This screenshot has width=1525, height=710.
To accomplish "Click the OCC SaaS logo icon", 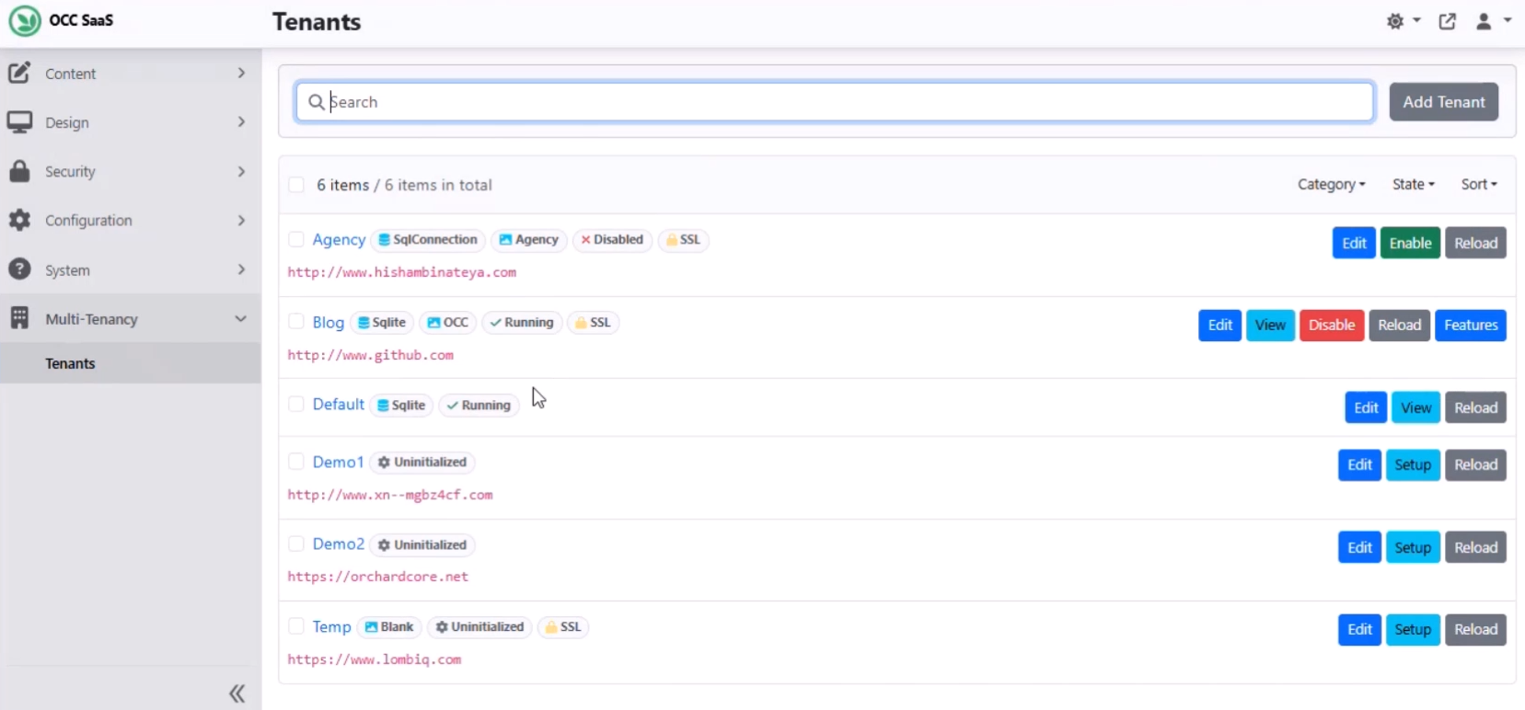I will pos(25,20).
